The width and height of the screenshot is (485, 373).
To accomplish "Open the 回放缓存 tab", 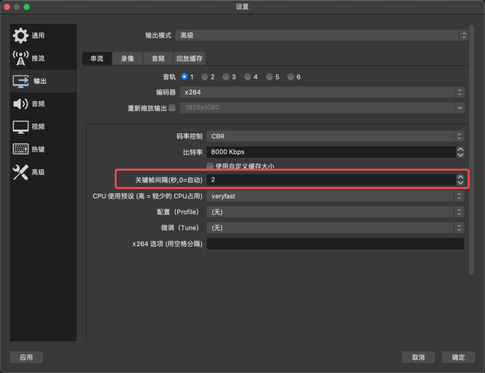I will click(189, 58).
